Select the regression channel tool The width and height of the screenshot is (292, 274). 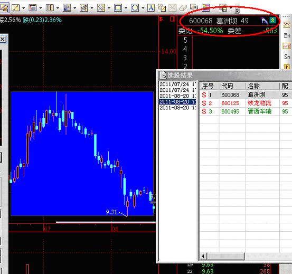click(x=84, y=8)
